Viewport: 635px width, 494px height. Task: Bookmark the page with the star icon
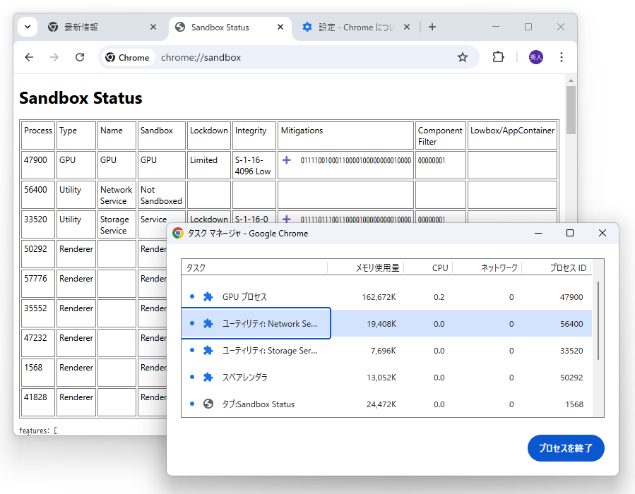(x=463, y=57)
